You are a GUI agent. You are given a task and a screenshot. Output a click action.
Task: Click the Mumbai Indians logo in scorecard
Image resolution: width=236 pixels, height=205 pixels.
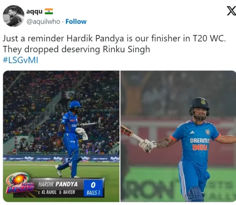[20, 183]
